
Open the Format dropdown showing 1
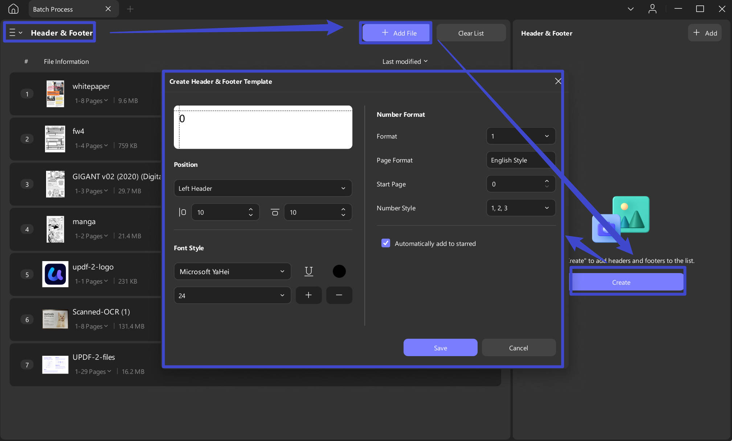(521, 136)
